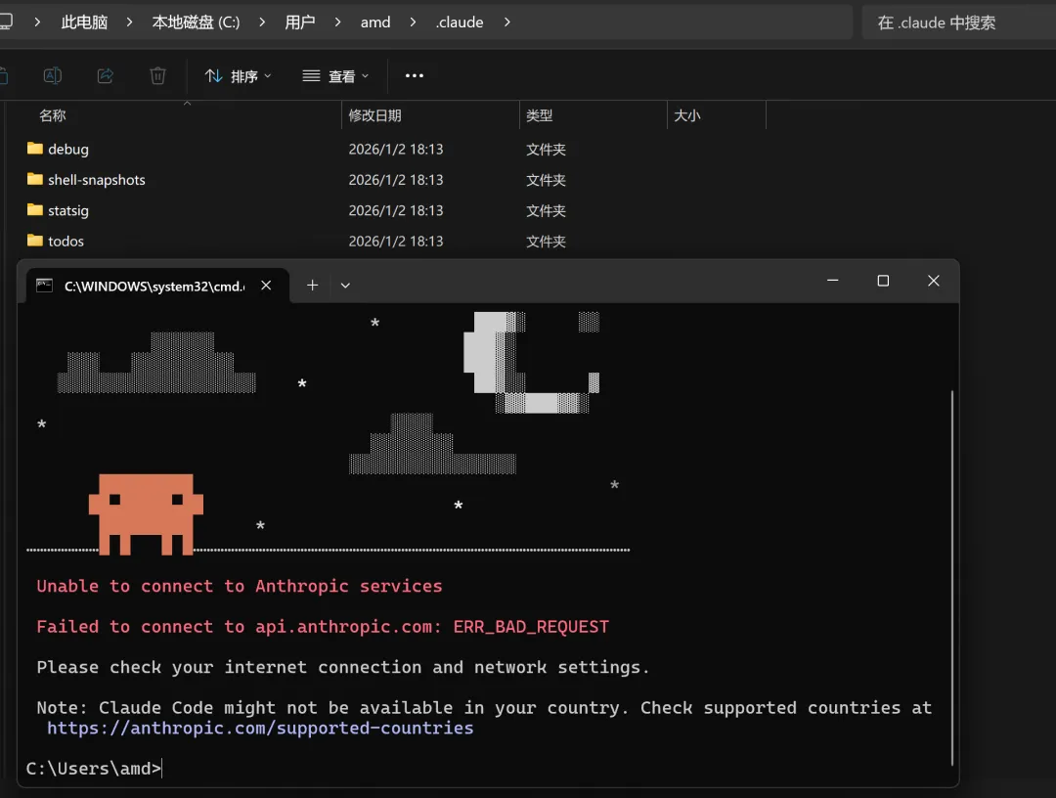Expand chevron between 此电脑 and 本地磁盘
This screenshot has width=1056, height=798.
click(x=129, y=22)
